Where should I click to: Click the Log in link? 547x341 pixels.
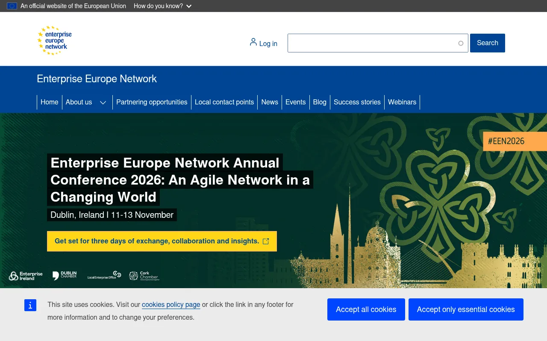263,43
